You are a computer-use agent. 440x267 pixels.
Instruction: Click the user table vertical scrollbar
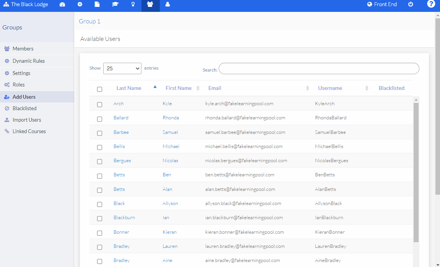(x=416, y=172)
